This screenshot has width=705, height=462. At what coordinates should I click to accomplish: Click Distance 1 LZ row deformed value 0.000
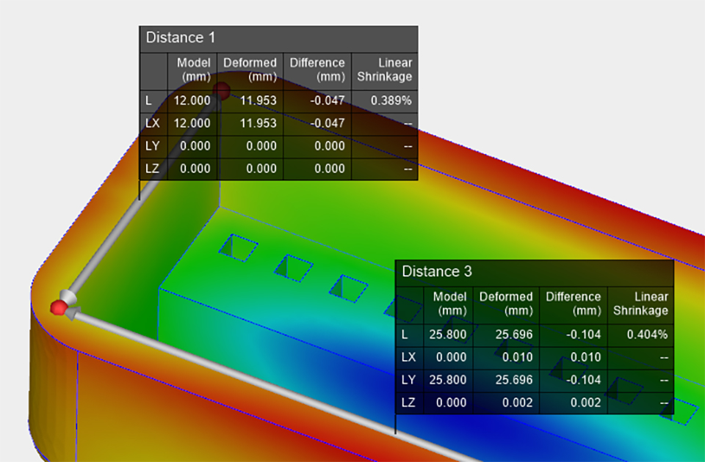261,169
